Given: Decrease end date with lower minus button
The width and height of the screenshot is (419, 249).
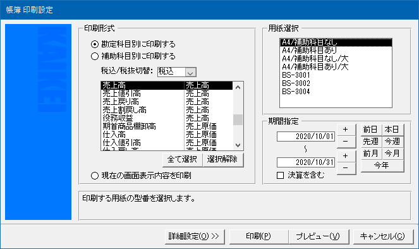Looking at the screenshot, I should 346,168.
